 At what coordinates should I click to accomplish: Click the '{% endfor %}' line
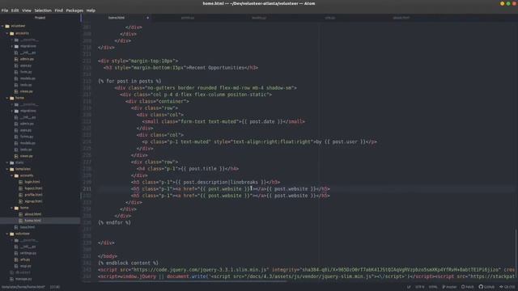click(114, 223)
